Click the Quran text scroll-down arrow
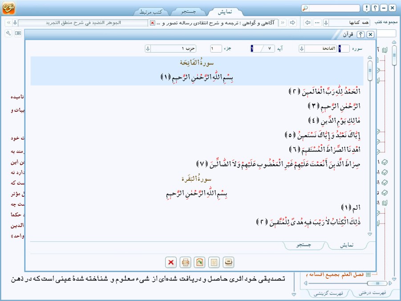This screenshot has width=401, height=301. [x=370, y=234]
